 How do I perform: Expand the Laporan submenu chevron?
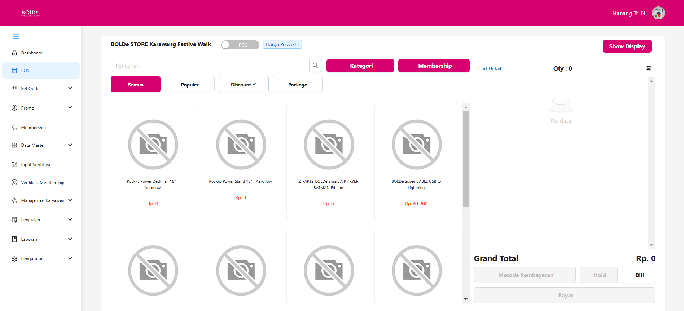point(70,239)
